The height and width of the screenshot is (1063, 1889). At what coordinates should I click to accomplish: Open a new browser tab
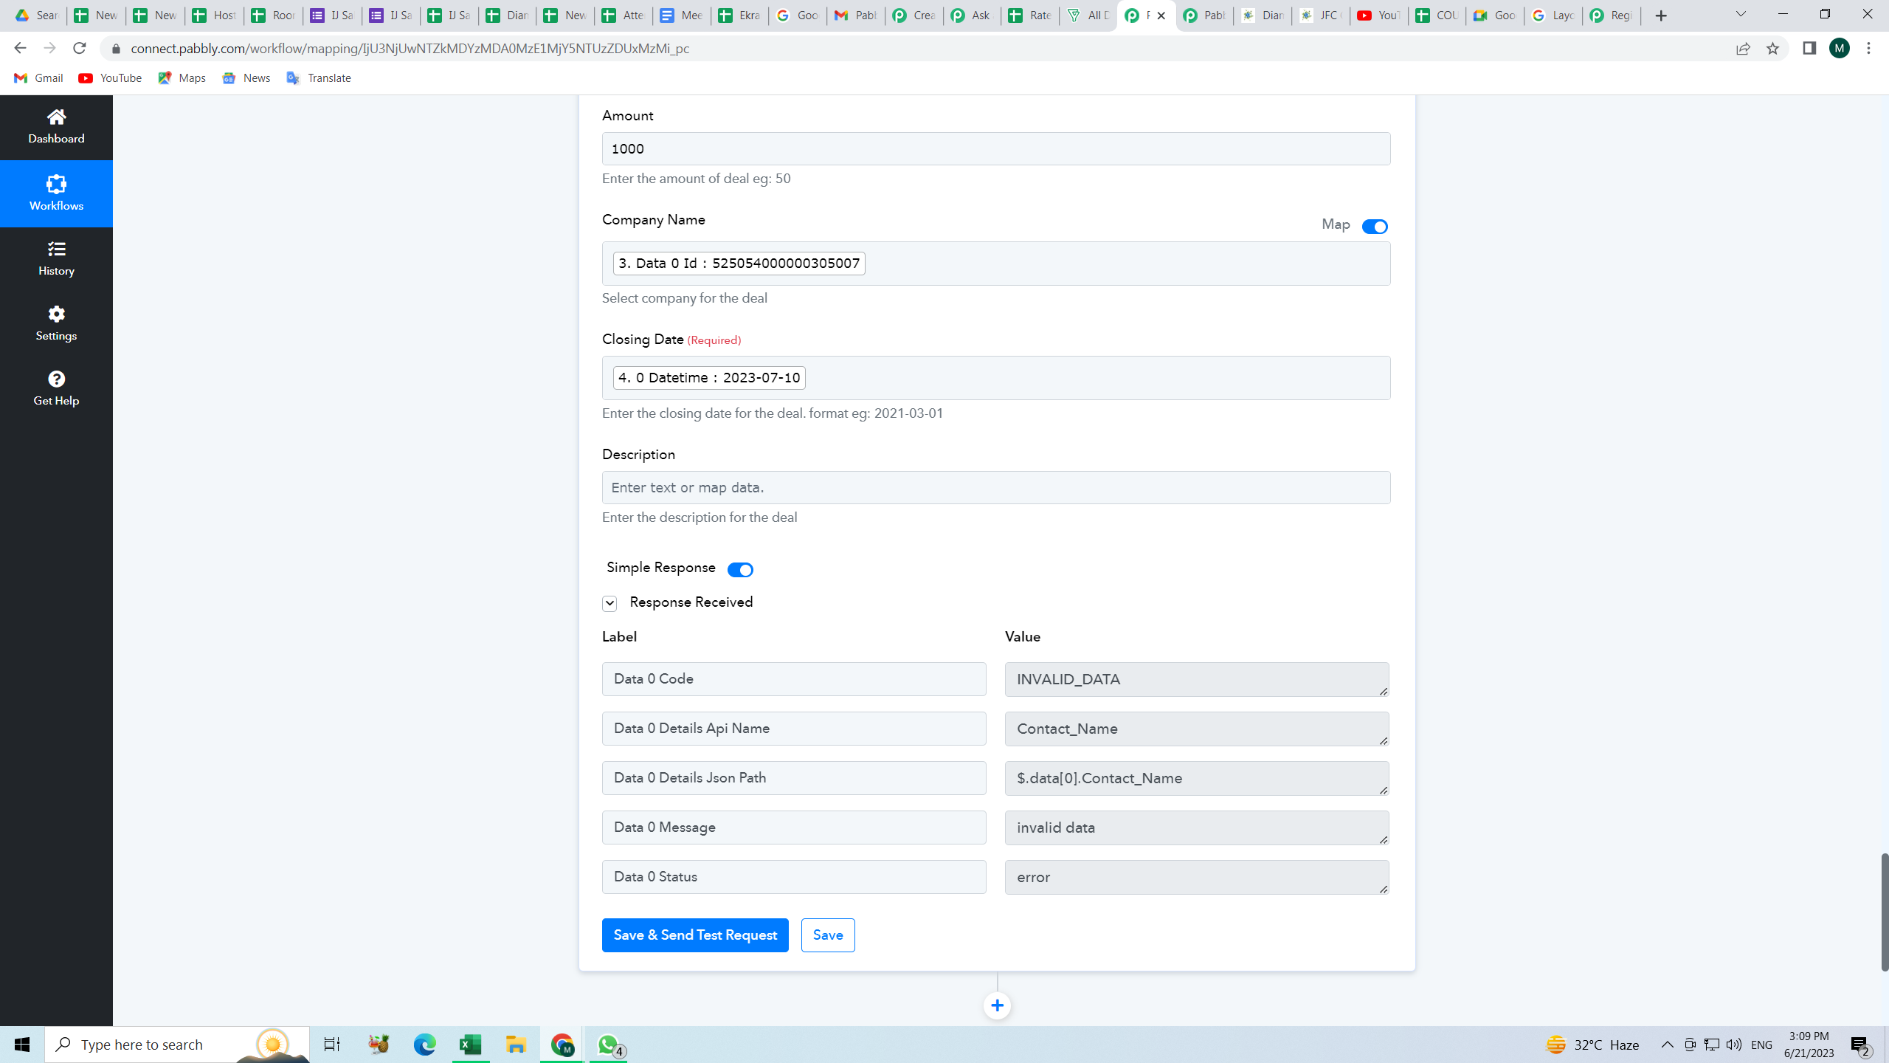coord(1661,16)
